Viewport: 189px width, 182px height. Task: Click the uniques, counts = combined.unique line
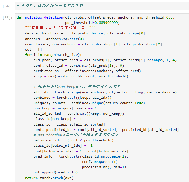pos(89,103)
